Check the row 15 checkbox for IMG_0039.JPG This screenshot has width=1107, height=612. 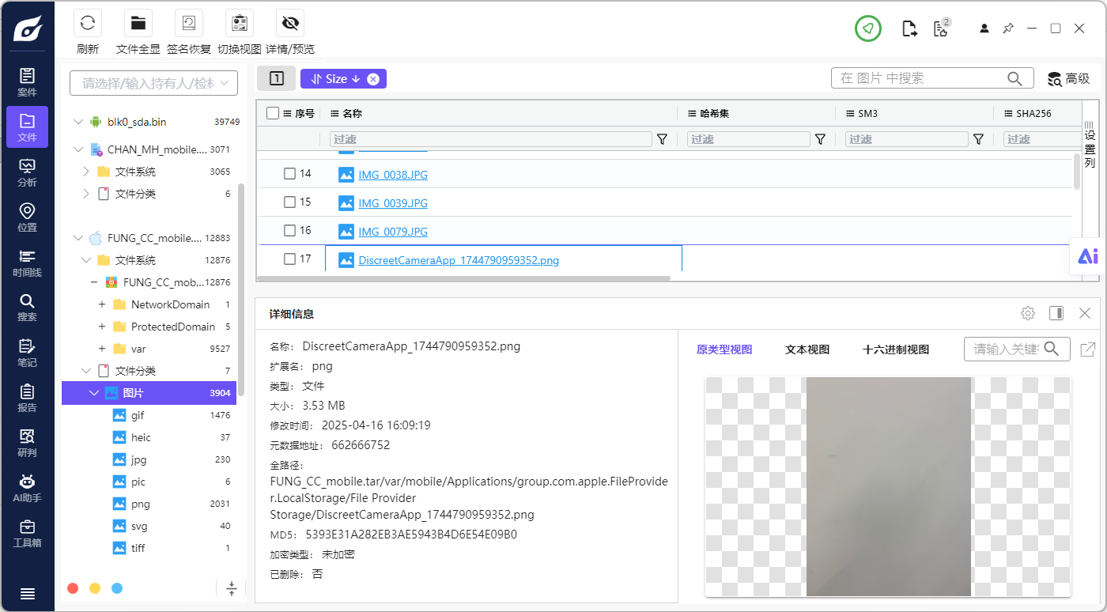click(289, 202)
